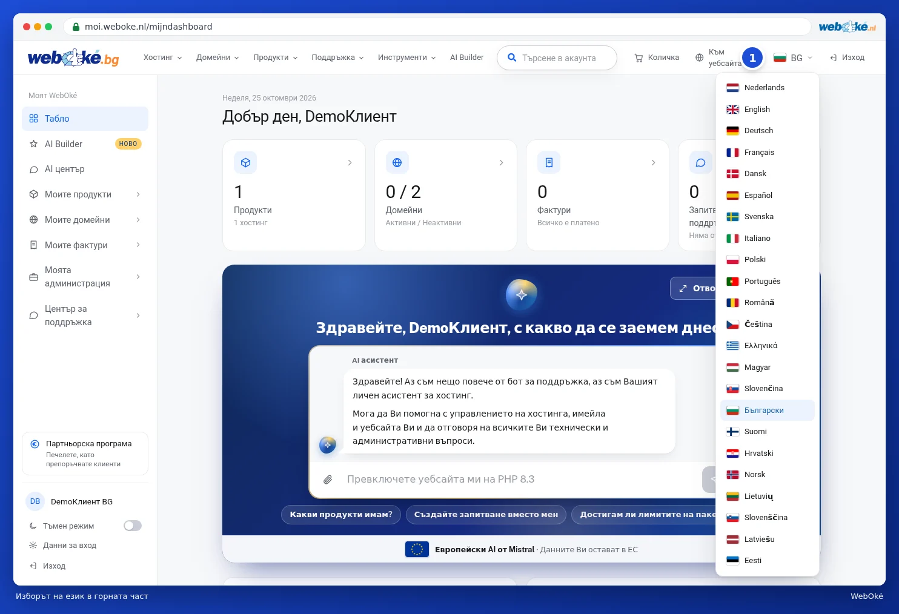Open AI Builder link in top navbar

pyautogui.click(x=467, y=58)
